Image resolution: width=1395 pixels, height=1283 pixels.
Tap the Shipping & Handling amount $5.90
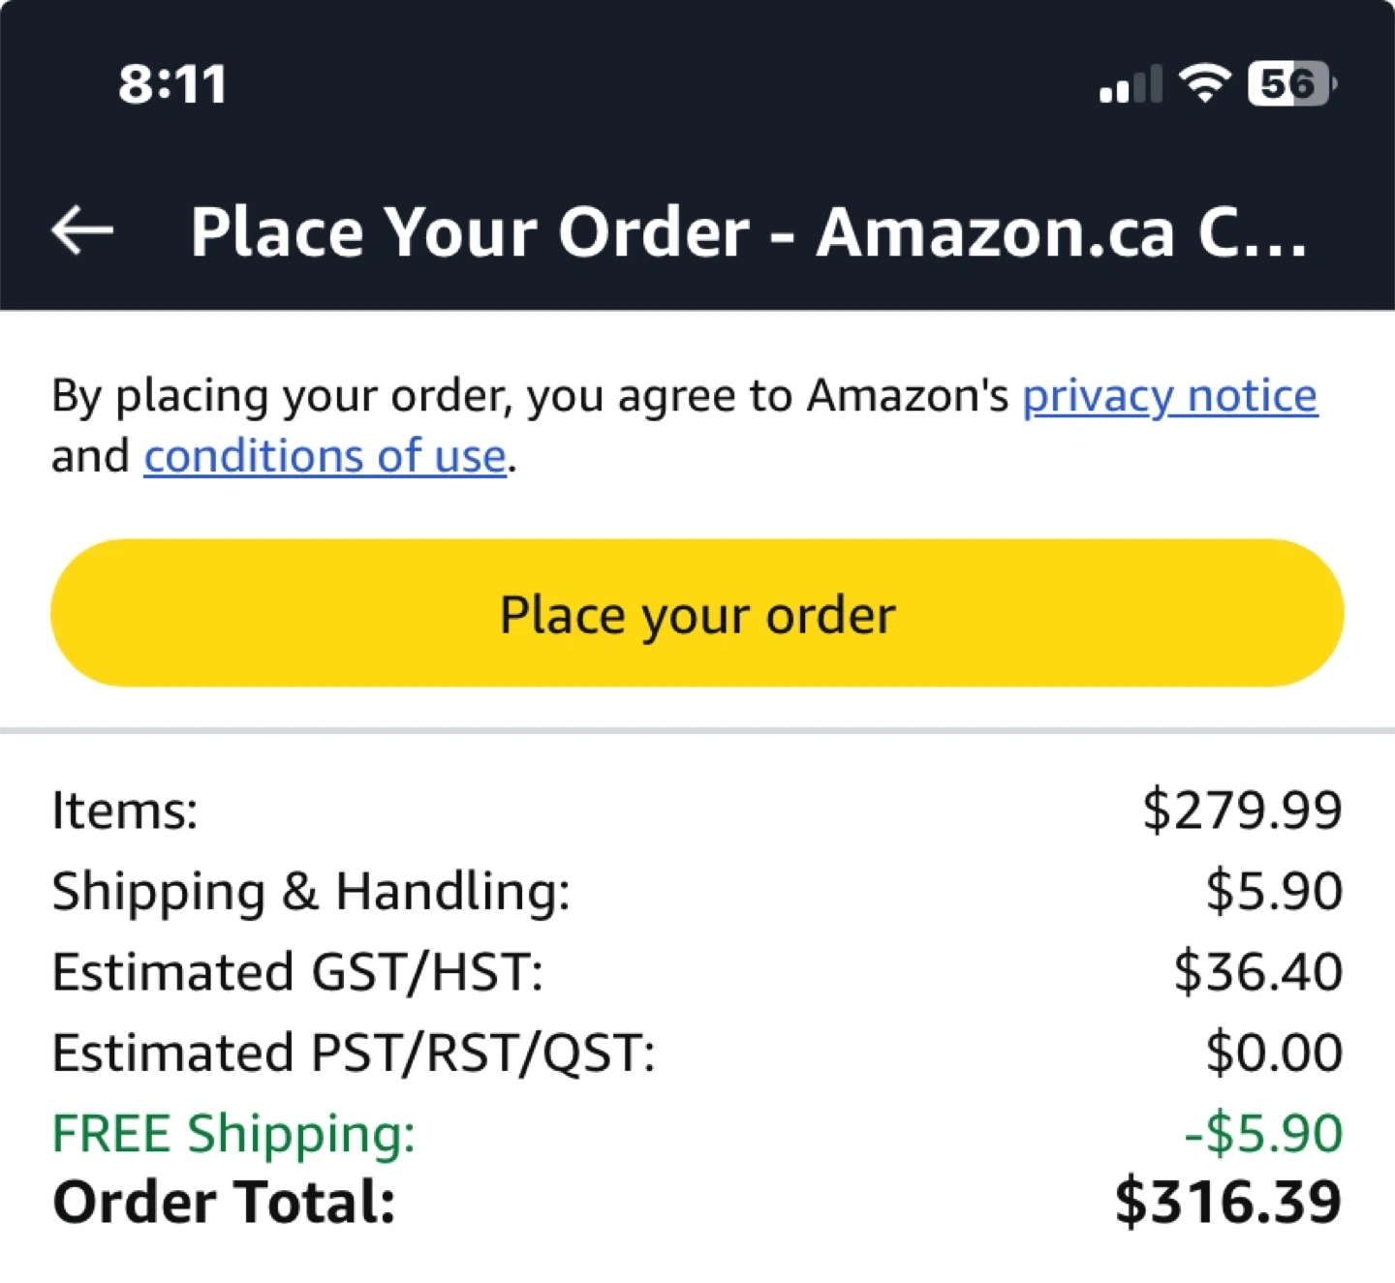pyautogui.click(x=1274, y=891)
